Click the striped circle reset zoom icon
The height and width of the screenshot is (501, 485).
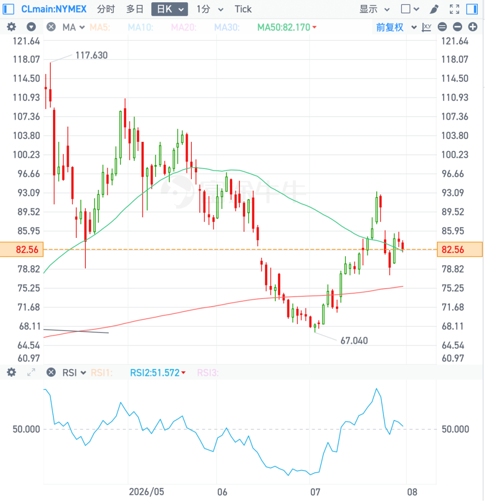(442, 27)
